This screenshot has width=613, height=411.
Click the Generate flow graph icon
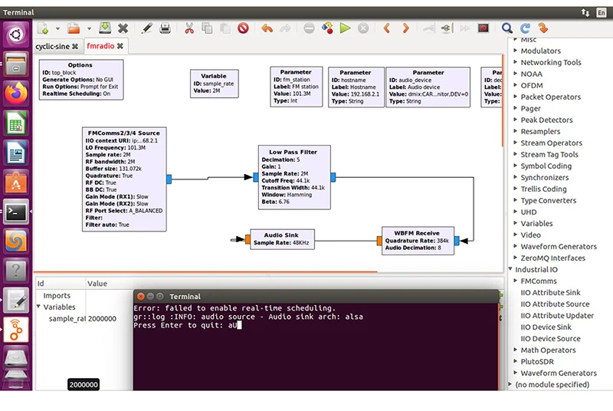tap(327, 28)
